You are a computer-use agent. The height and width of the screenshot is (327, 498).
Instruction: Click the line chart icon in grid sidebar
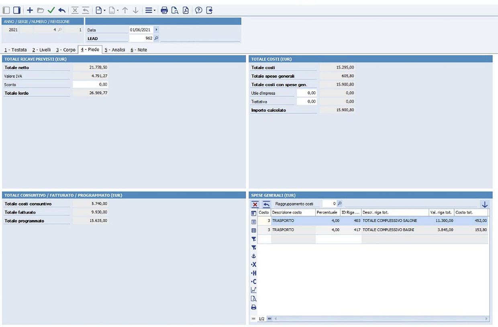tap(253, 290)
